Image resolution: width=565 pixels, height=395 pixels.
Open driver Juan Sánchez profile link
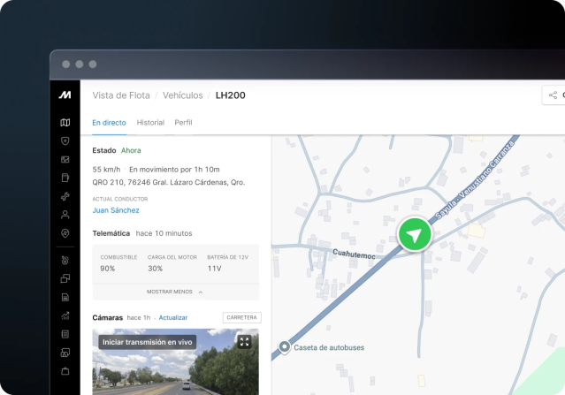point(116,210)
